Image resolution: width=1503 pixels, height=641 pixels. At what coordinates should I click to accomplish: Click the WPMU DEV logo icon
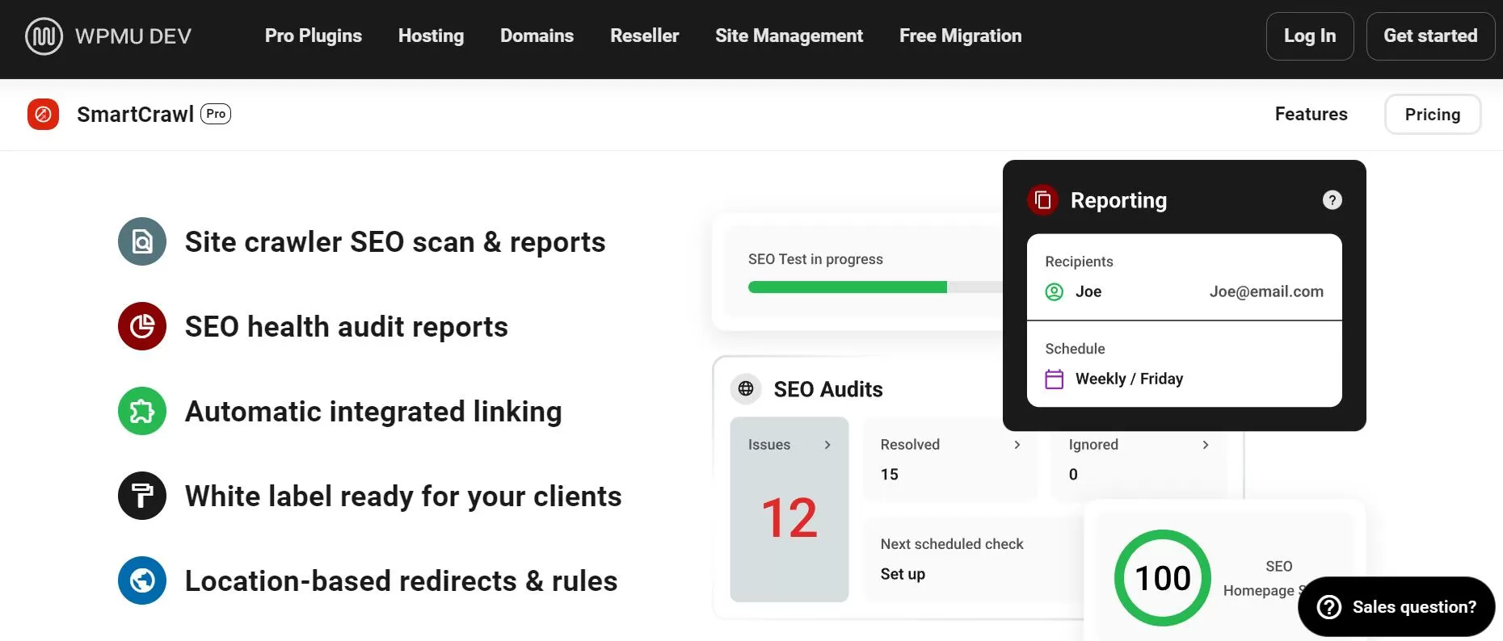(x=44, y=36)
